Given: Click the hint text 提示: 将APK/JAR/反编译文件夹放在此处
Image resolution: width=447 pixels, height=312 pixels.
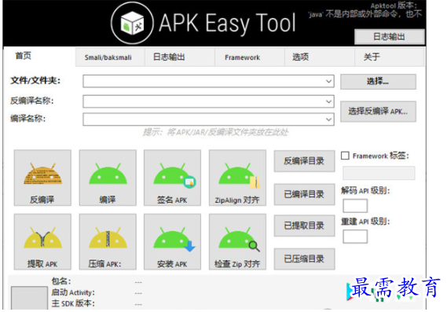Looking at the screenshot, I should [x=215, y=132].
